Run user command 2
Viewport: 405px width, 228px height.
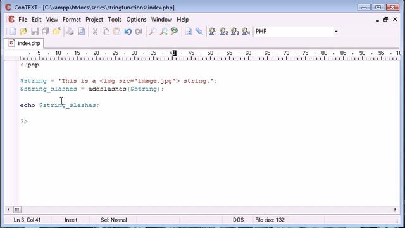click(224, 32)
